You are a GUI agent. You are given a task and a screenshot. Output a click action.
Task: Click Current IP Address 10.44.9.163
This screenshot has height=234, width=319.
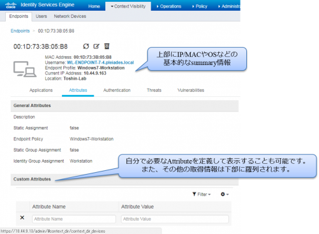95,73
